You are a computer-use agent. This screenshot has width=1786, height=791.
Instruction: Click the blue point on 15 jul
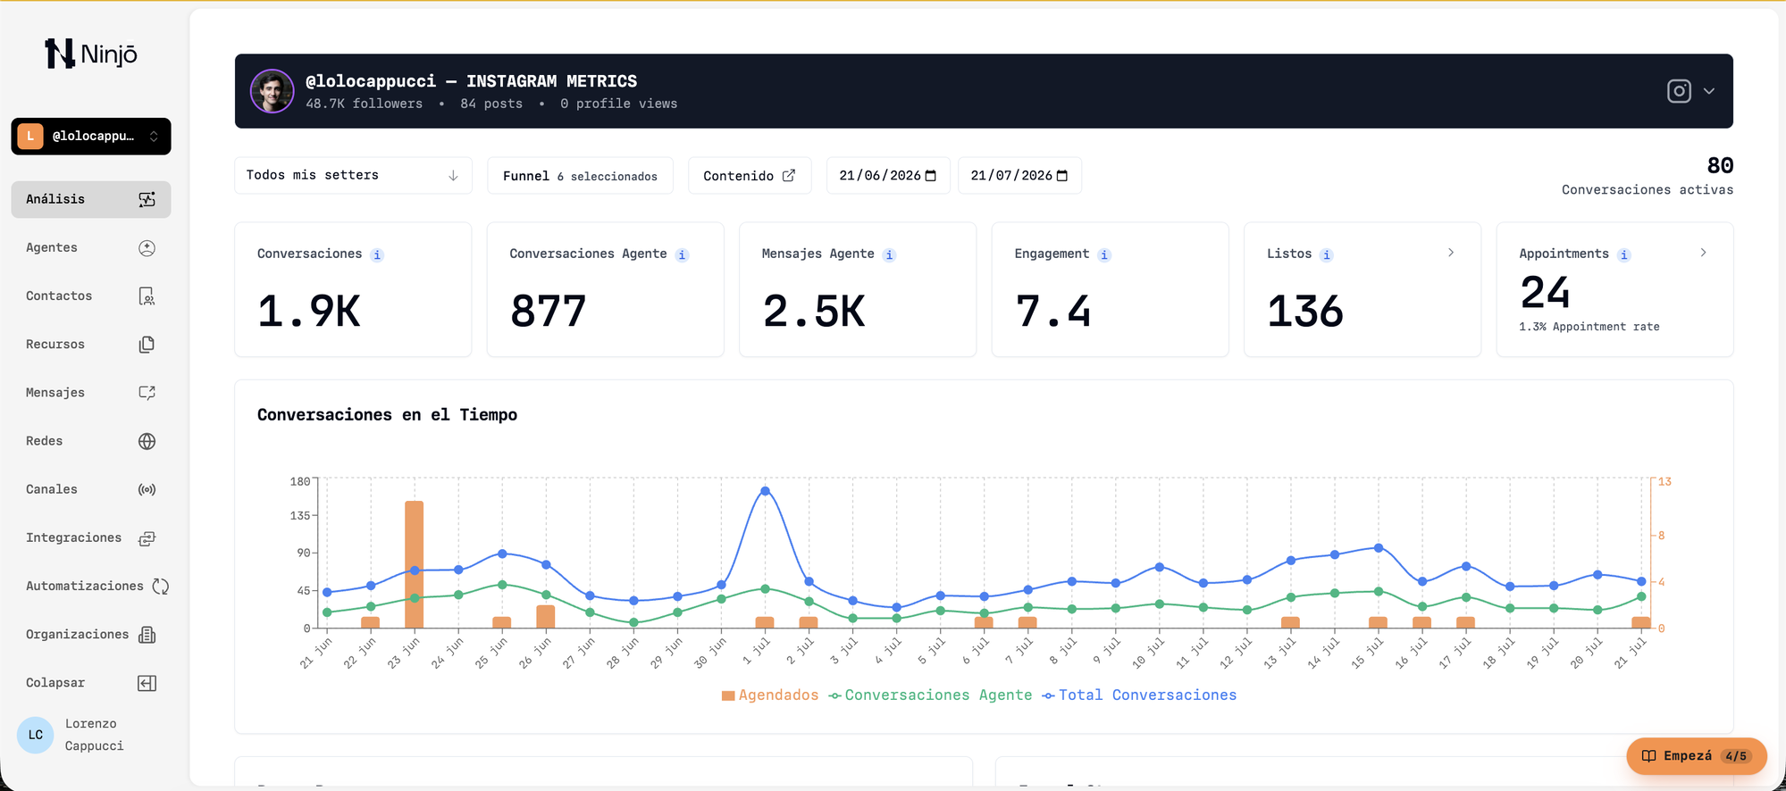pos(1379,548)
